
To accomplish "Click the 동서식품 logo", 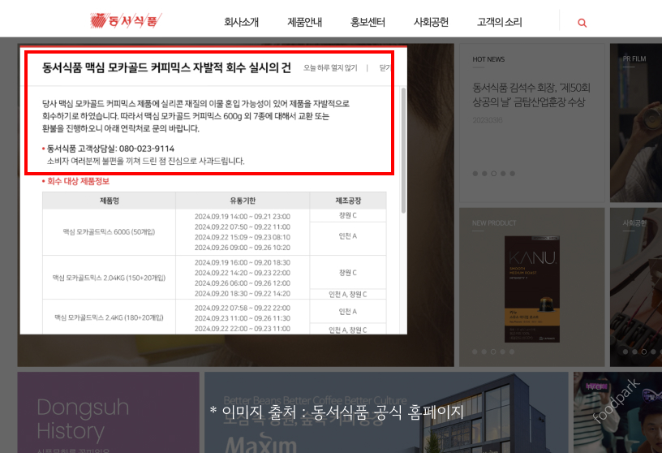I will 126,20.
